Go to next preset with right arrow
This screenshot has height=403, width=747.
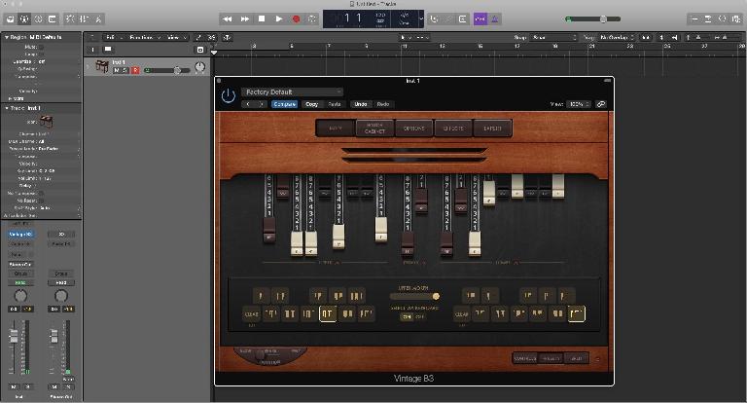pos(261,104)
